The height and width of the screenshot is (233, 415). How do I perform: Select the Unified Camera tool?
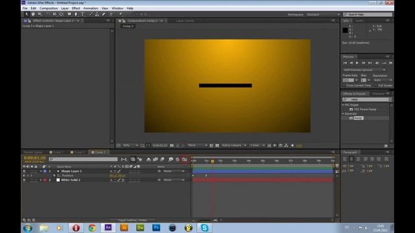[54, 14]
